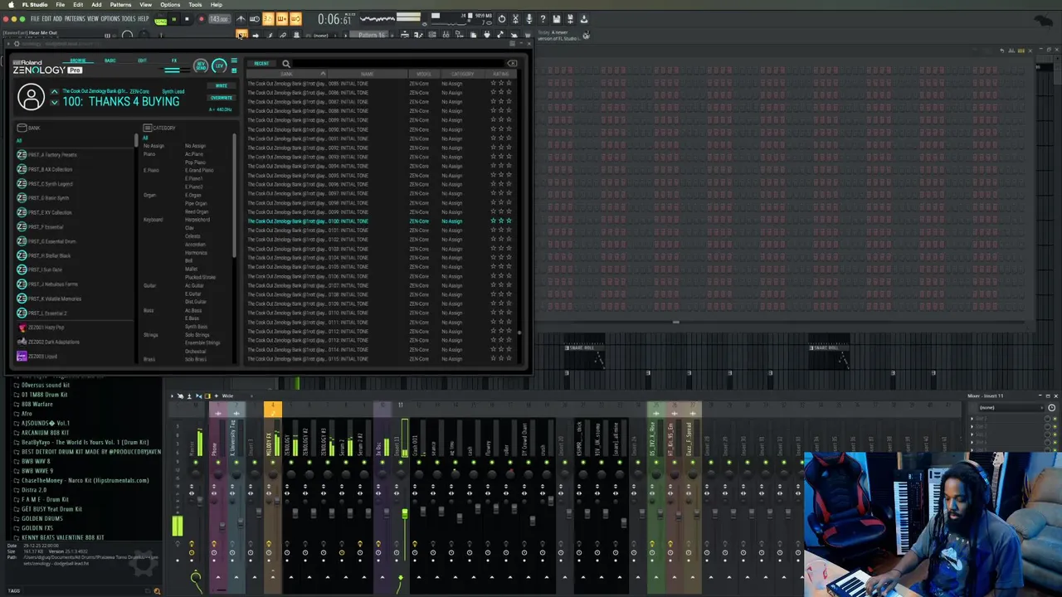Choose the Ac.Piano category
Viewport: 1062px width, 597px height.
click(x=193, y=154)
